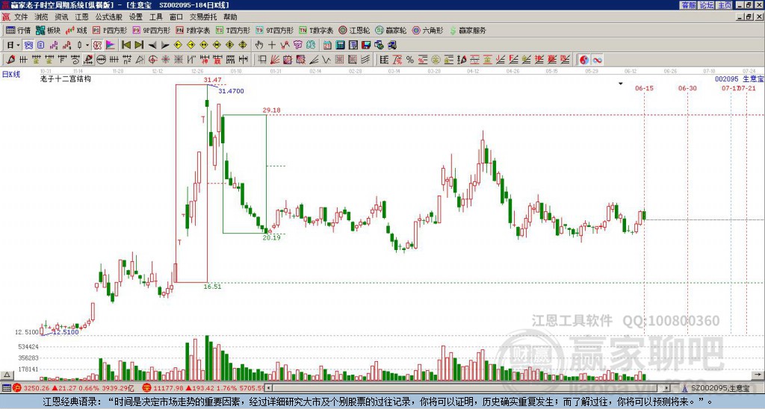Open the 赢家轮 tool
Image resolution: width=765 pixels, height=409 pixels.
coord(391,30)
